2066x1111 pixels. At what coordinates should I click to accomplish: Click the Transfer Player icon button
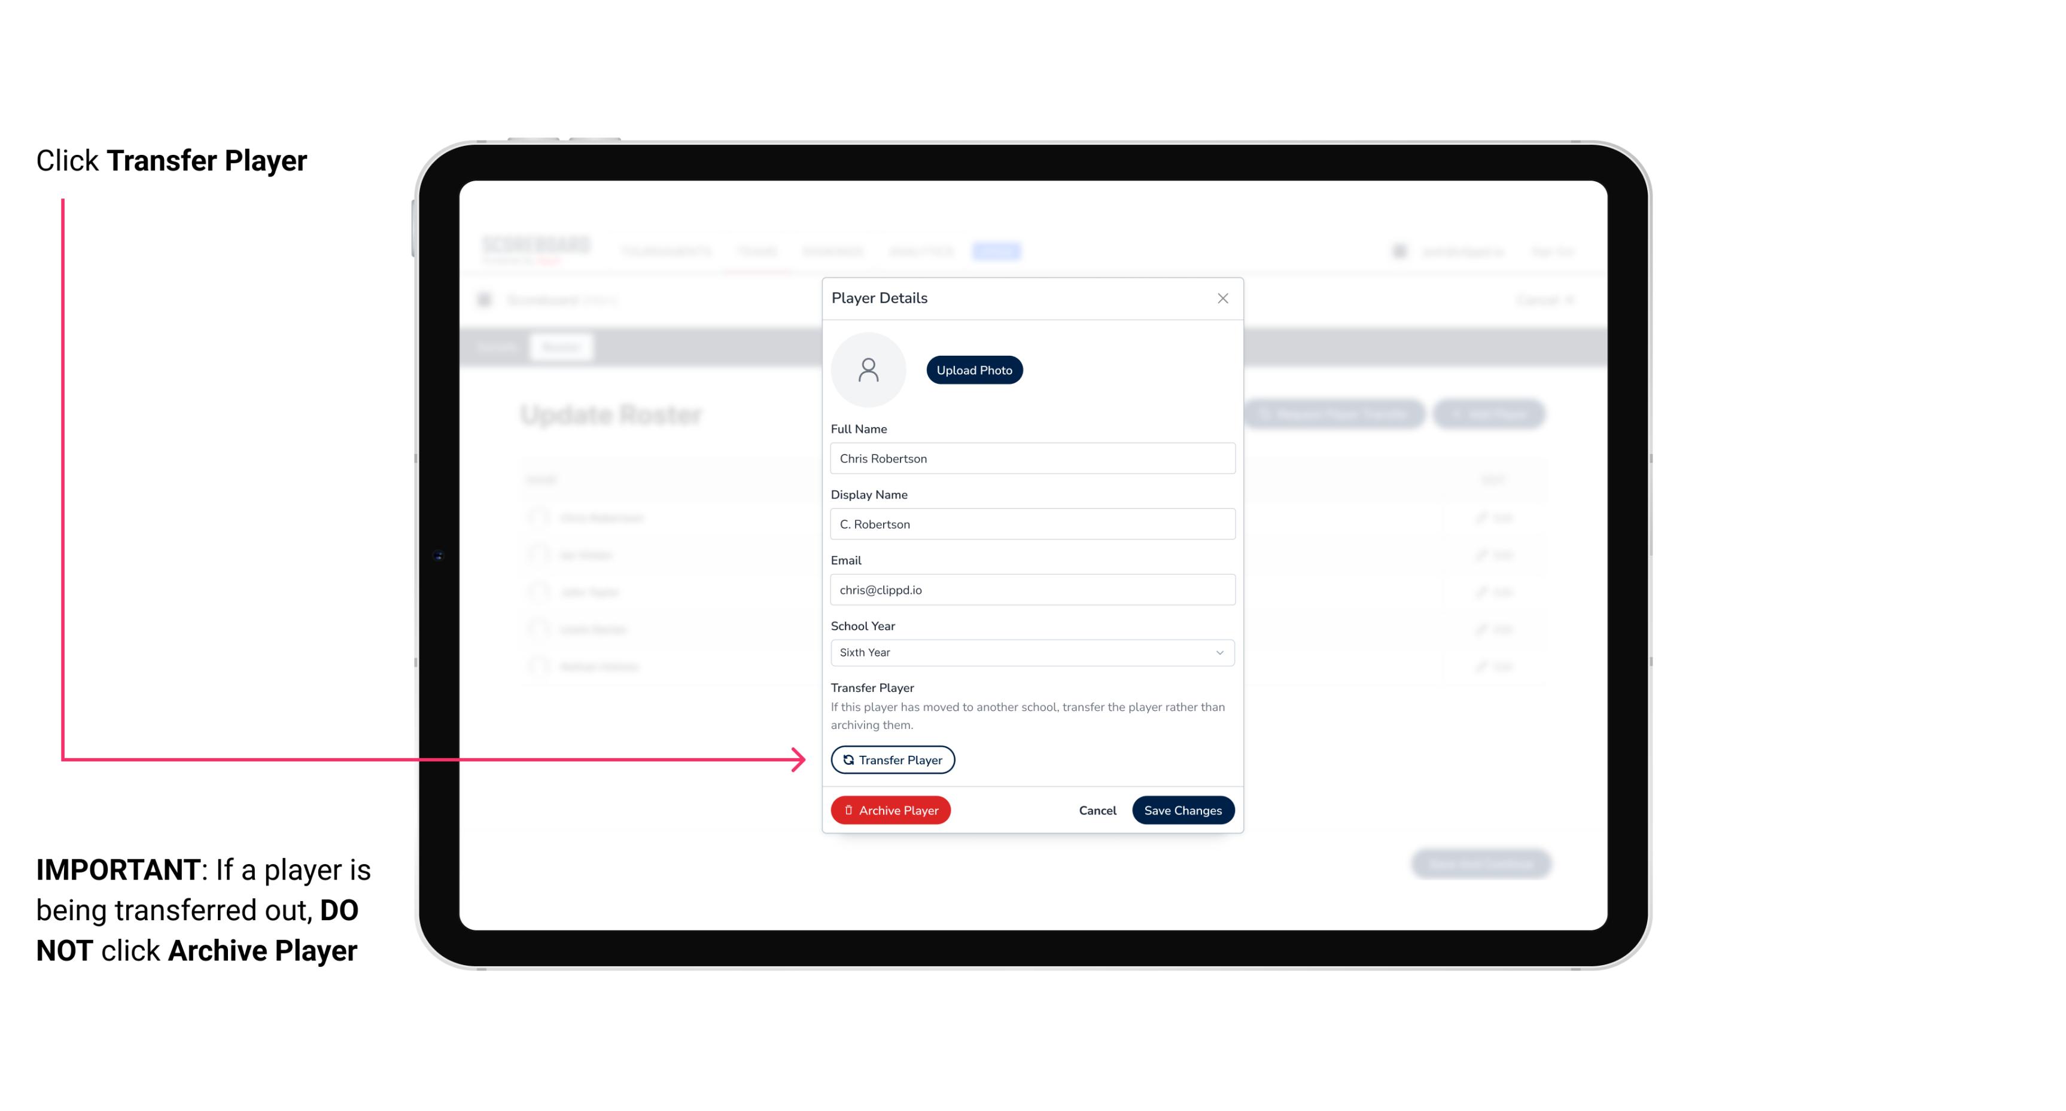891,759
